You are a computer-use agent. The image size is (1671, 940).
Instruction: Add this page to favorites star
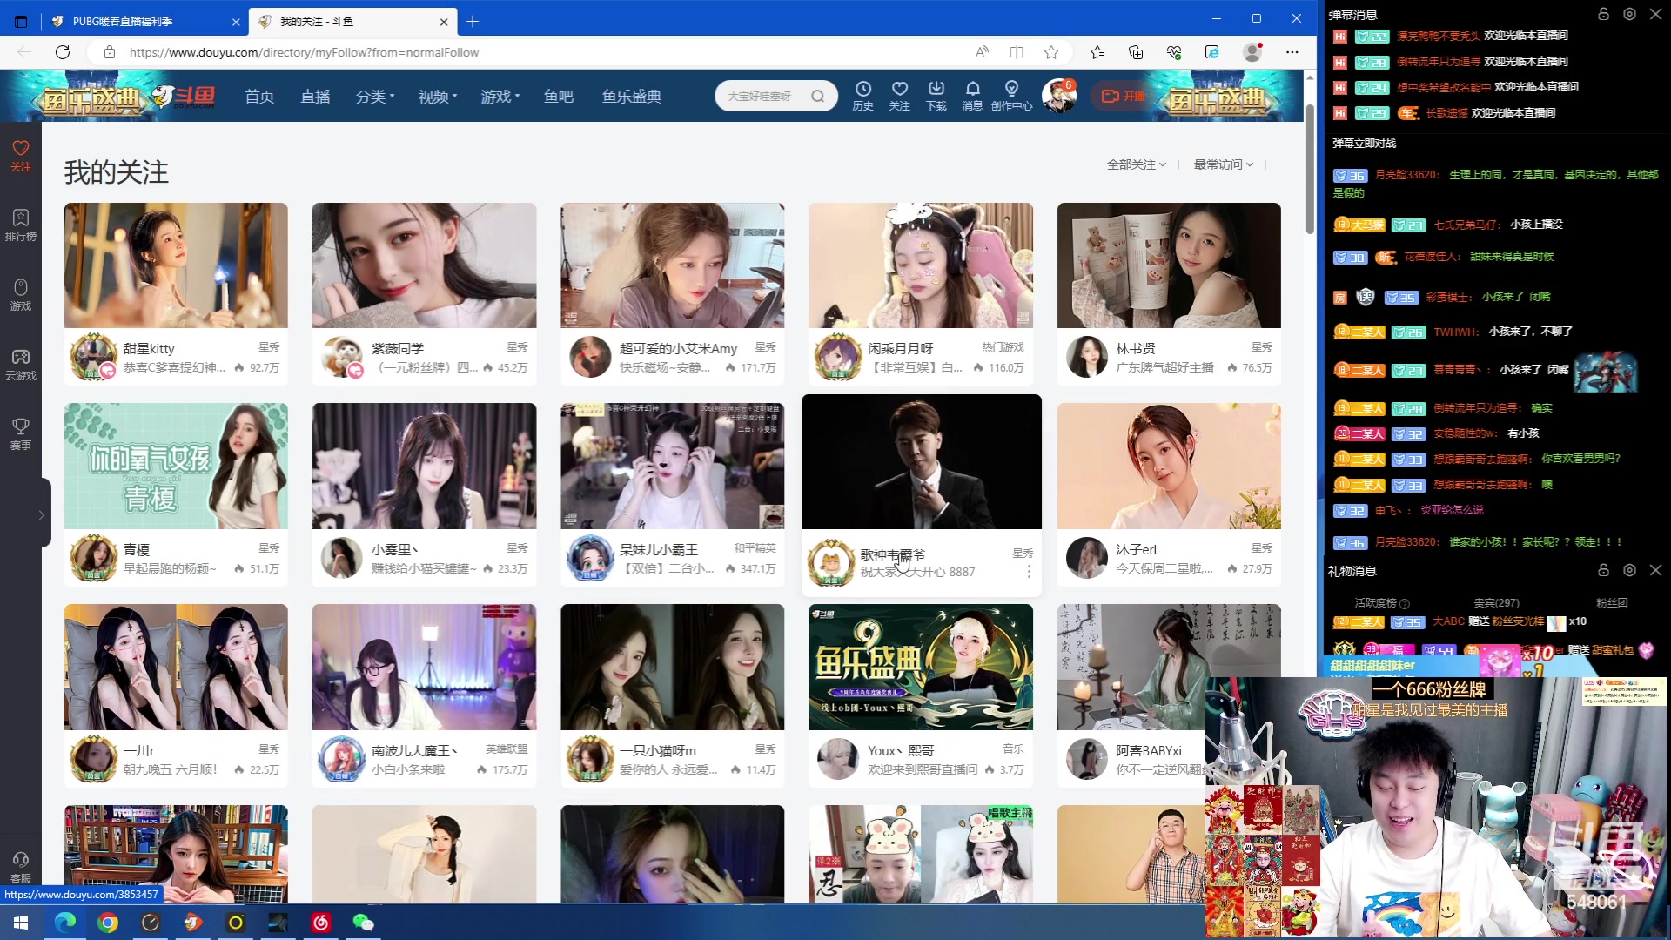[x=1051, y=52]
